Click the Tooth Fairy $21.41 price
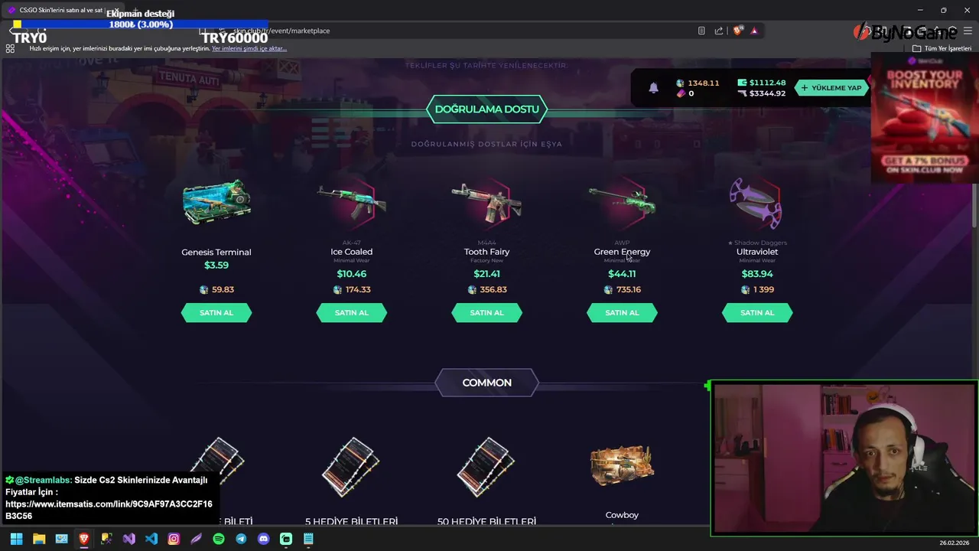The width and height of the screenshot is (979, 551). tap(487, 274)
